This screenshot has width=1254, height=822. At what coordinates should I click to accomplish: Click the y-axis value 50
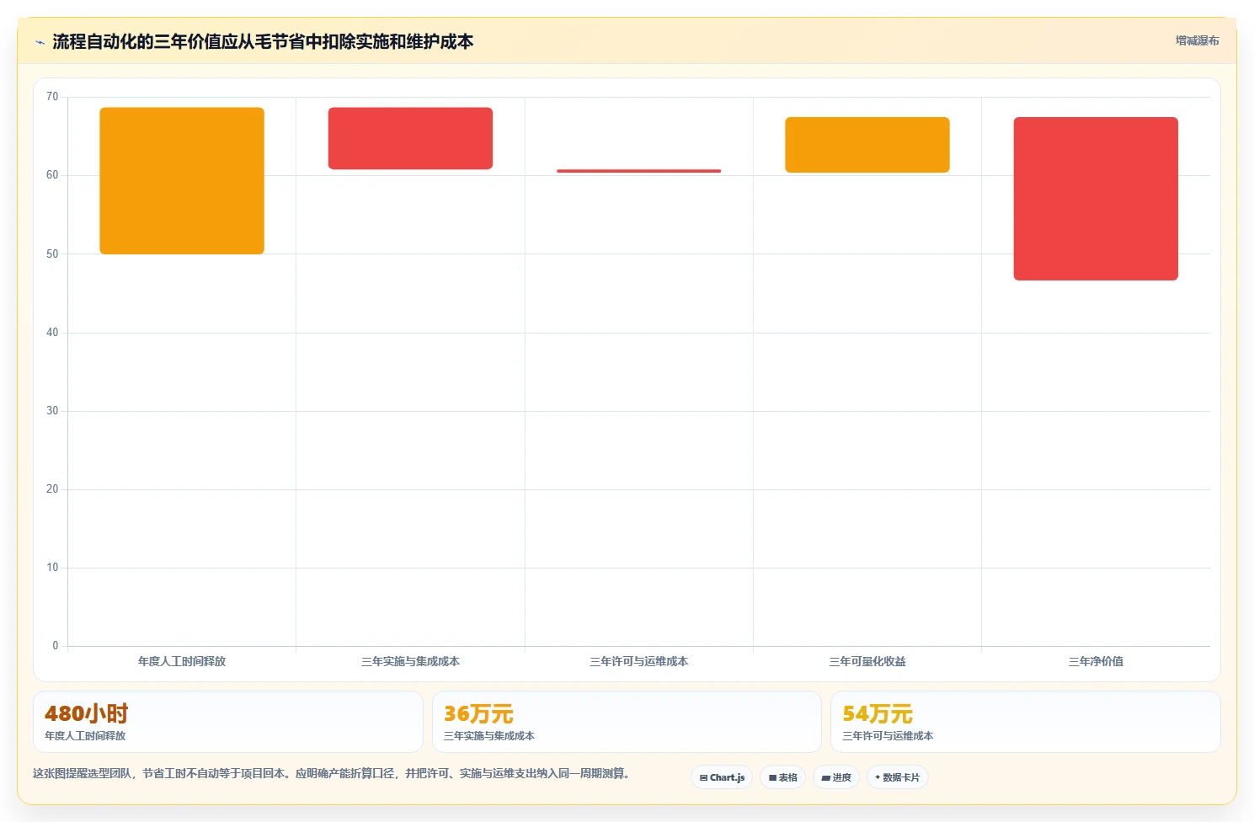52,254
